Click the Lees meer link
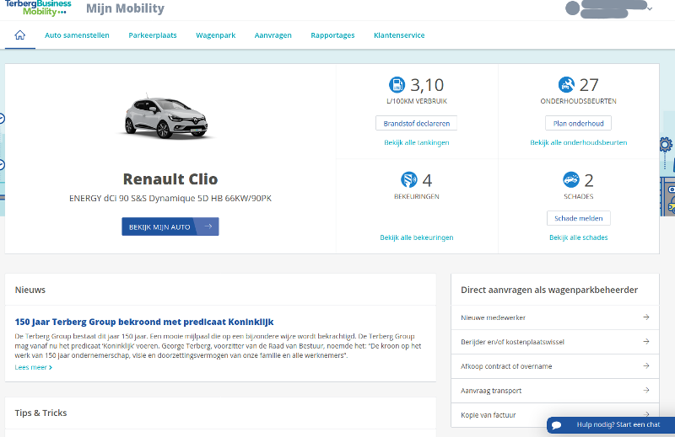Image resolution: width=675 pixels, height=437 pixels. (x=34, y=367)
